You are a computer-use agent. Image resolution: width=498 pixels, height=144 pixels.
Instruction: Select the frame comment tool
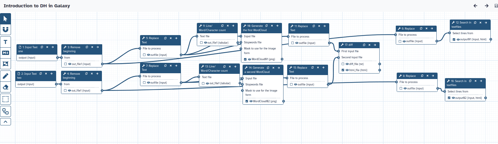[5, 64]
